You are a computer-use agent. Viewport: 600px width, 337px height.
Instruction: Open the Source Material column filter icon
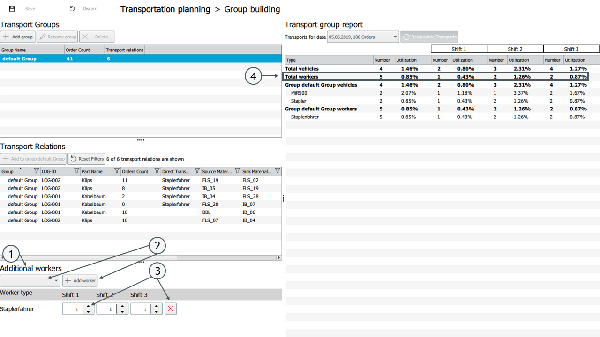(237, 171)
